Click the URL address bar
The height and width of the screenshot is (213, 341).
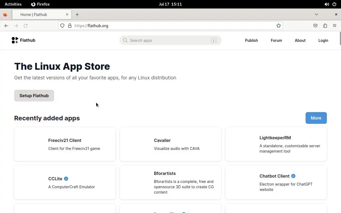pos(170,26)
